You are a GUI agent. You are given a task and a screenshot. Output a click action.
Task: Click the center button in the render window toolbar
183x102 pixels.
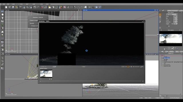84,67
